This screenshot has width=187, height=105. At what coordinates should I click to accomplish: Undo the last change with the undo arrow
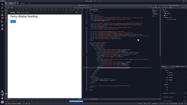6,8
